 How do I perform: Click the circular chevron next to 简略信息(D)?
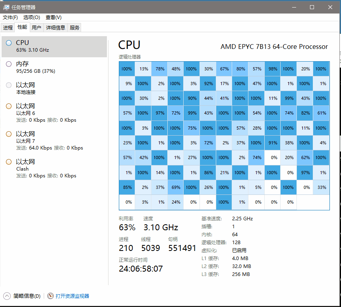coord(8,296)
